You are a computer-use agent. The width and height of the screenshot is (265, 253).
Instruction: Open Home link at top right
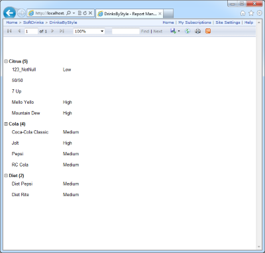168,22
